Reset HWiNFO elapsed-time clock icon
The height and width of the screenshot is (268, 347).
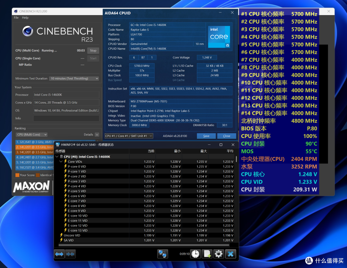(x=195, y=254)
